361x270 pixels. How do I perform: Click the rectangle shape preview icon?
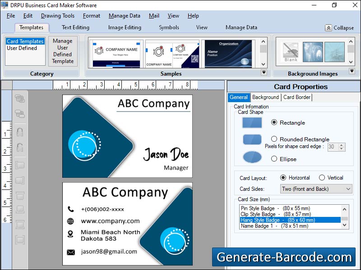[251, 122]
